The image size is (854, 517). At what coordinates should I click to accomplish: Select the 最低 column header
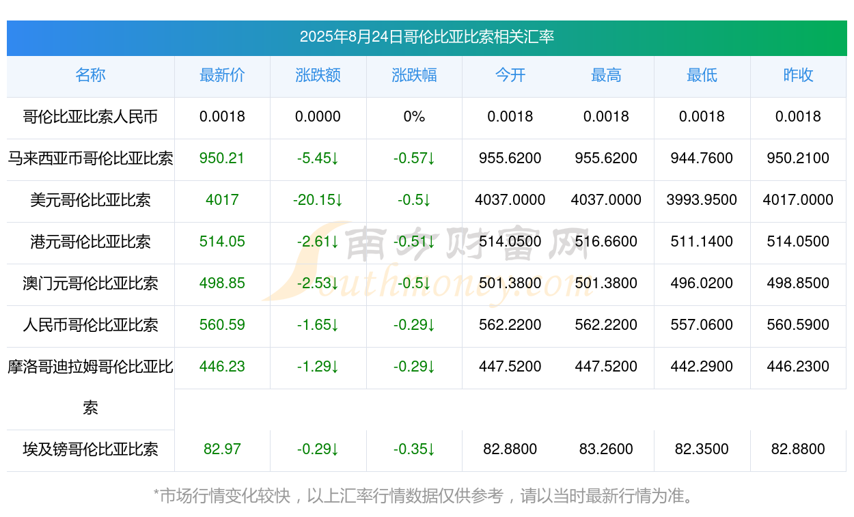tap(702, 75)
